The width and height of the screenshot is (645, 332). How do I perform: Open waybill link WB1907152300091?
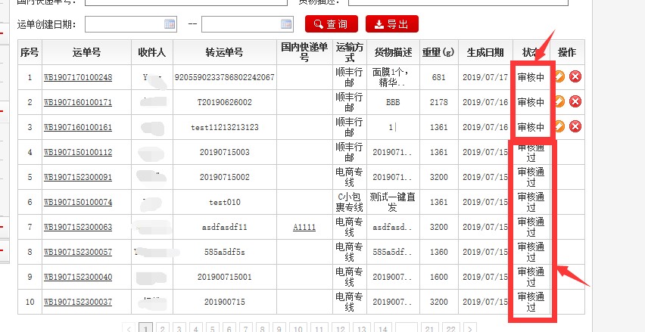pyautogui.click(x=78, y=177)
